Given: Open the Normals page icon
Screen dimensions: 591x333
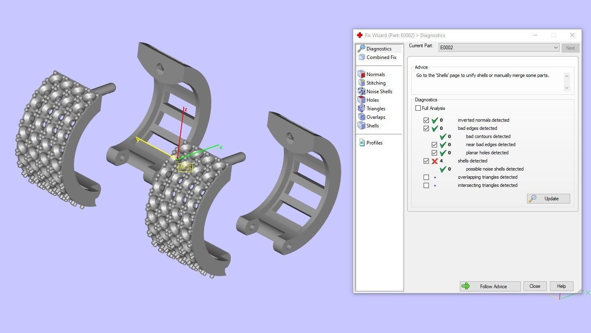Looking at the screenshot, I should point(361,74).
